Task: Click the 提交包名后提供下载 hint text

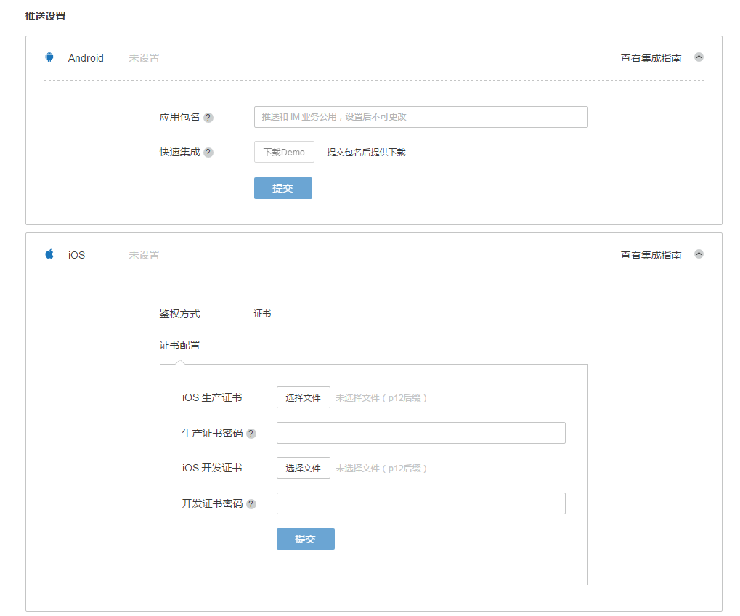Action: 366,152
